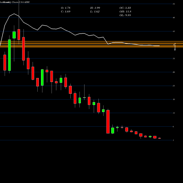Click the high value 'H: 1.99'

coord(95,8)
